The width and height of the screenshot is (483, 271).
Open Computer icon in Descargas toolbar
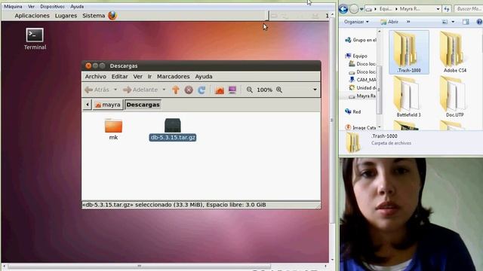[x=232, y=90]
